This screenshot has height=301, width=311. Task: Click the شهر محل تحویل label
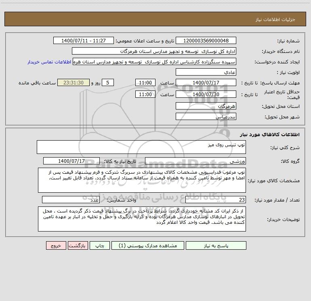(x=282, y=117)
